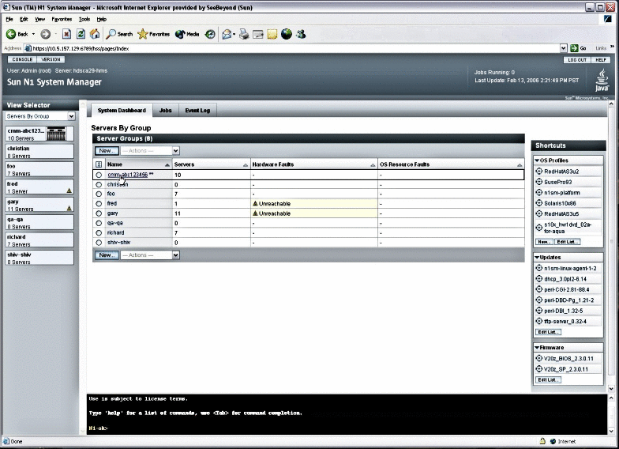Refresh the page with Refresh icon

point(81,35)
